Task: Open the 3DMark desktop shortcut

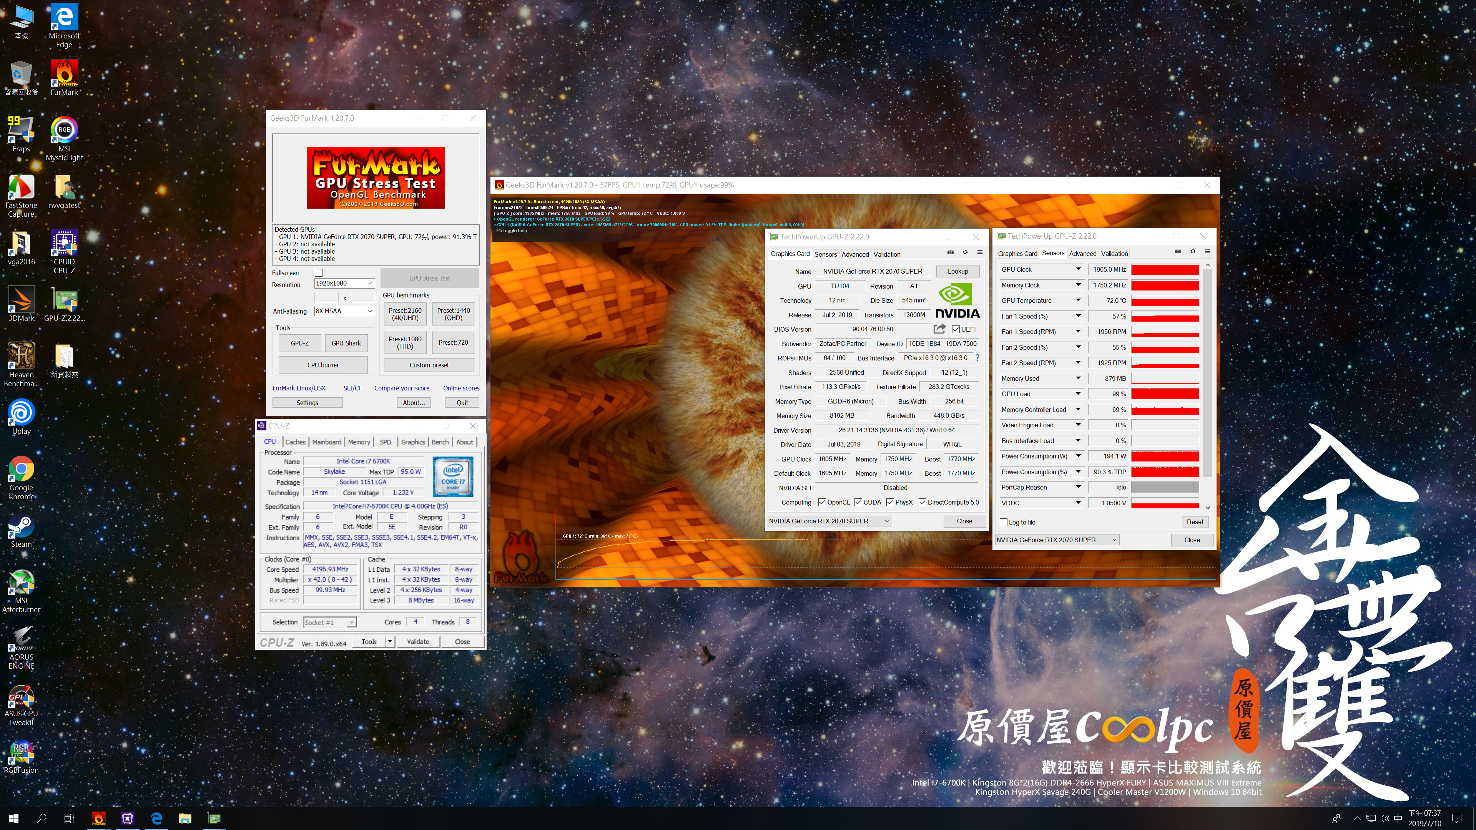Action: 21,304
